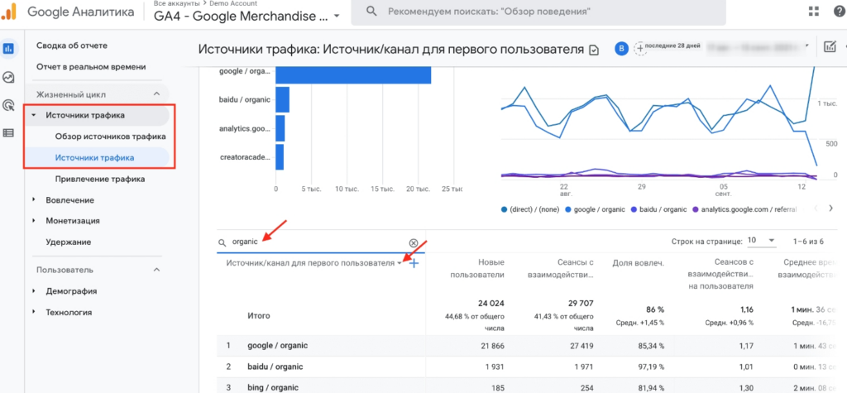Open the rows per page dropdown
Viewport: 847px width, 393px height.
point(761,241)
